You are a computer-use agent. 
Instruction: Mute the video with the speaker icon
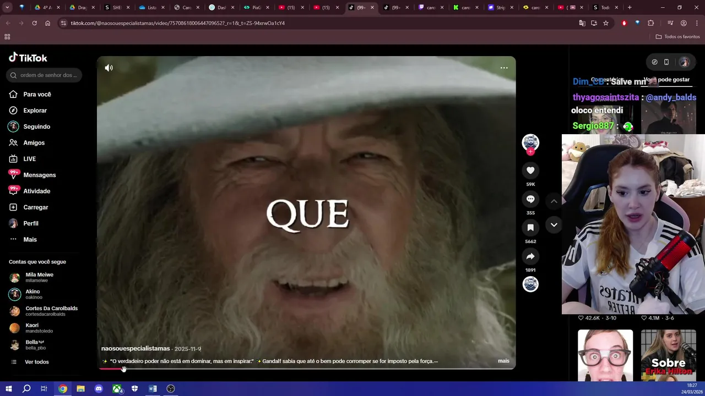(x=109, y=68)
